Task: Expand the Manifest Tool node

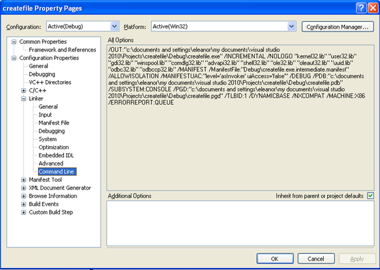Action: [x=24, y=180]
